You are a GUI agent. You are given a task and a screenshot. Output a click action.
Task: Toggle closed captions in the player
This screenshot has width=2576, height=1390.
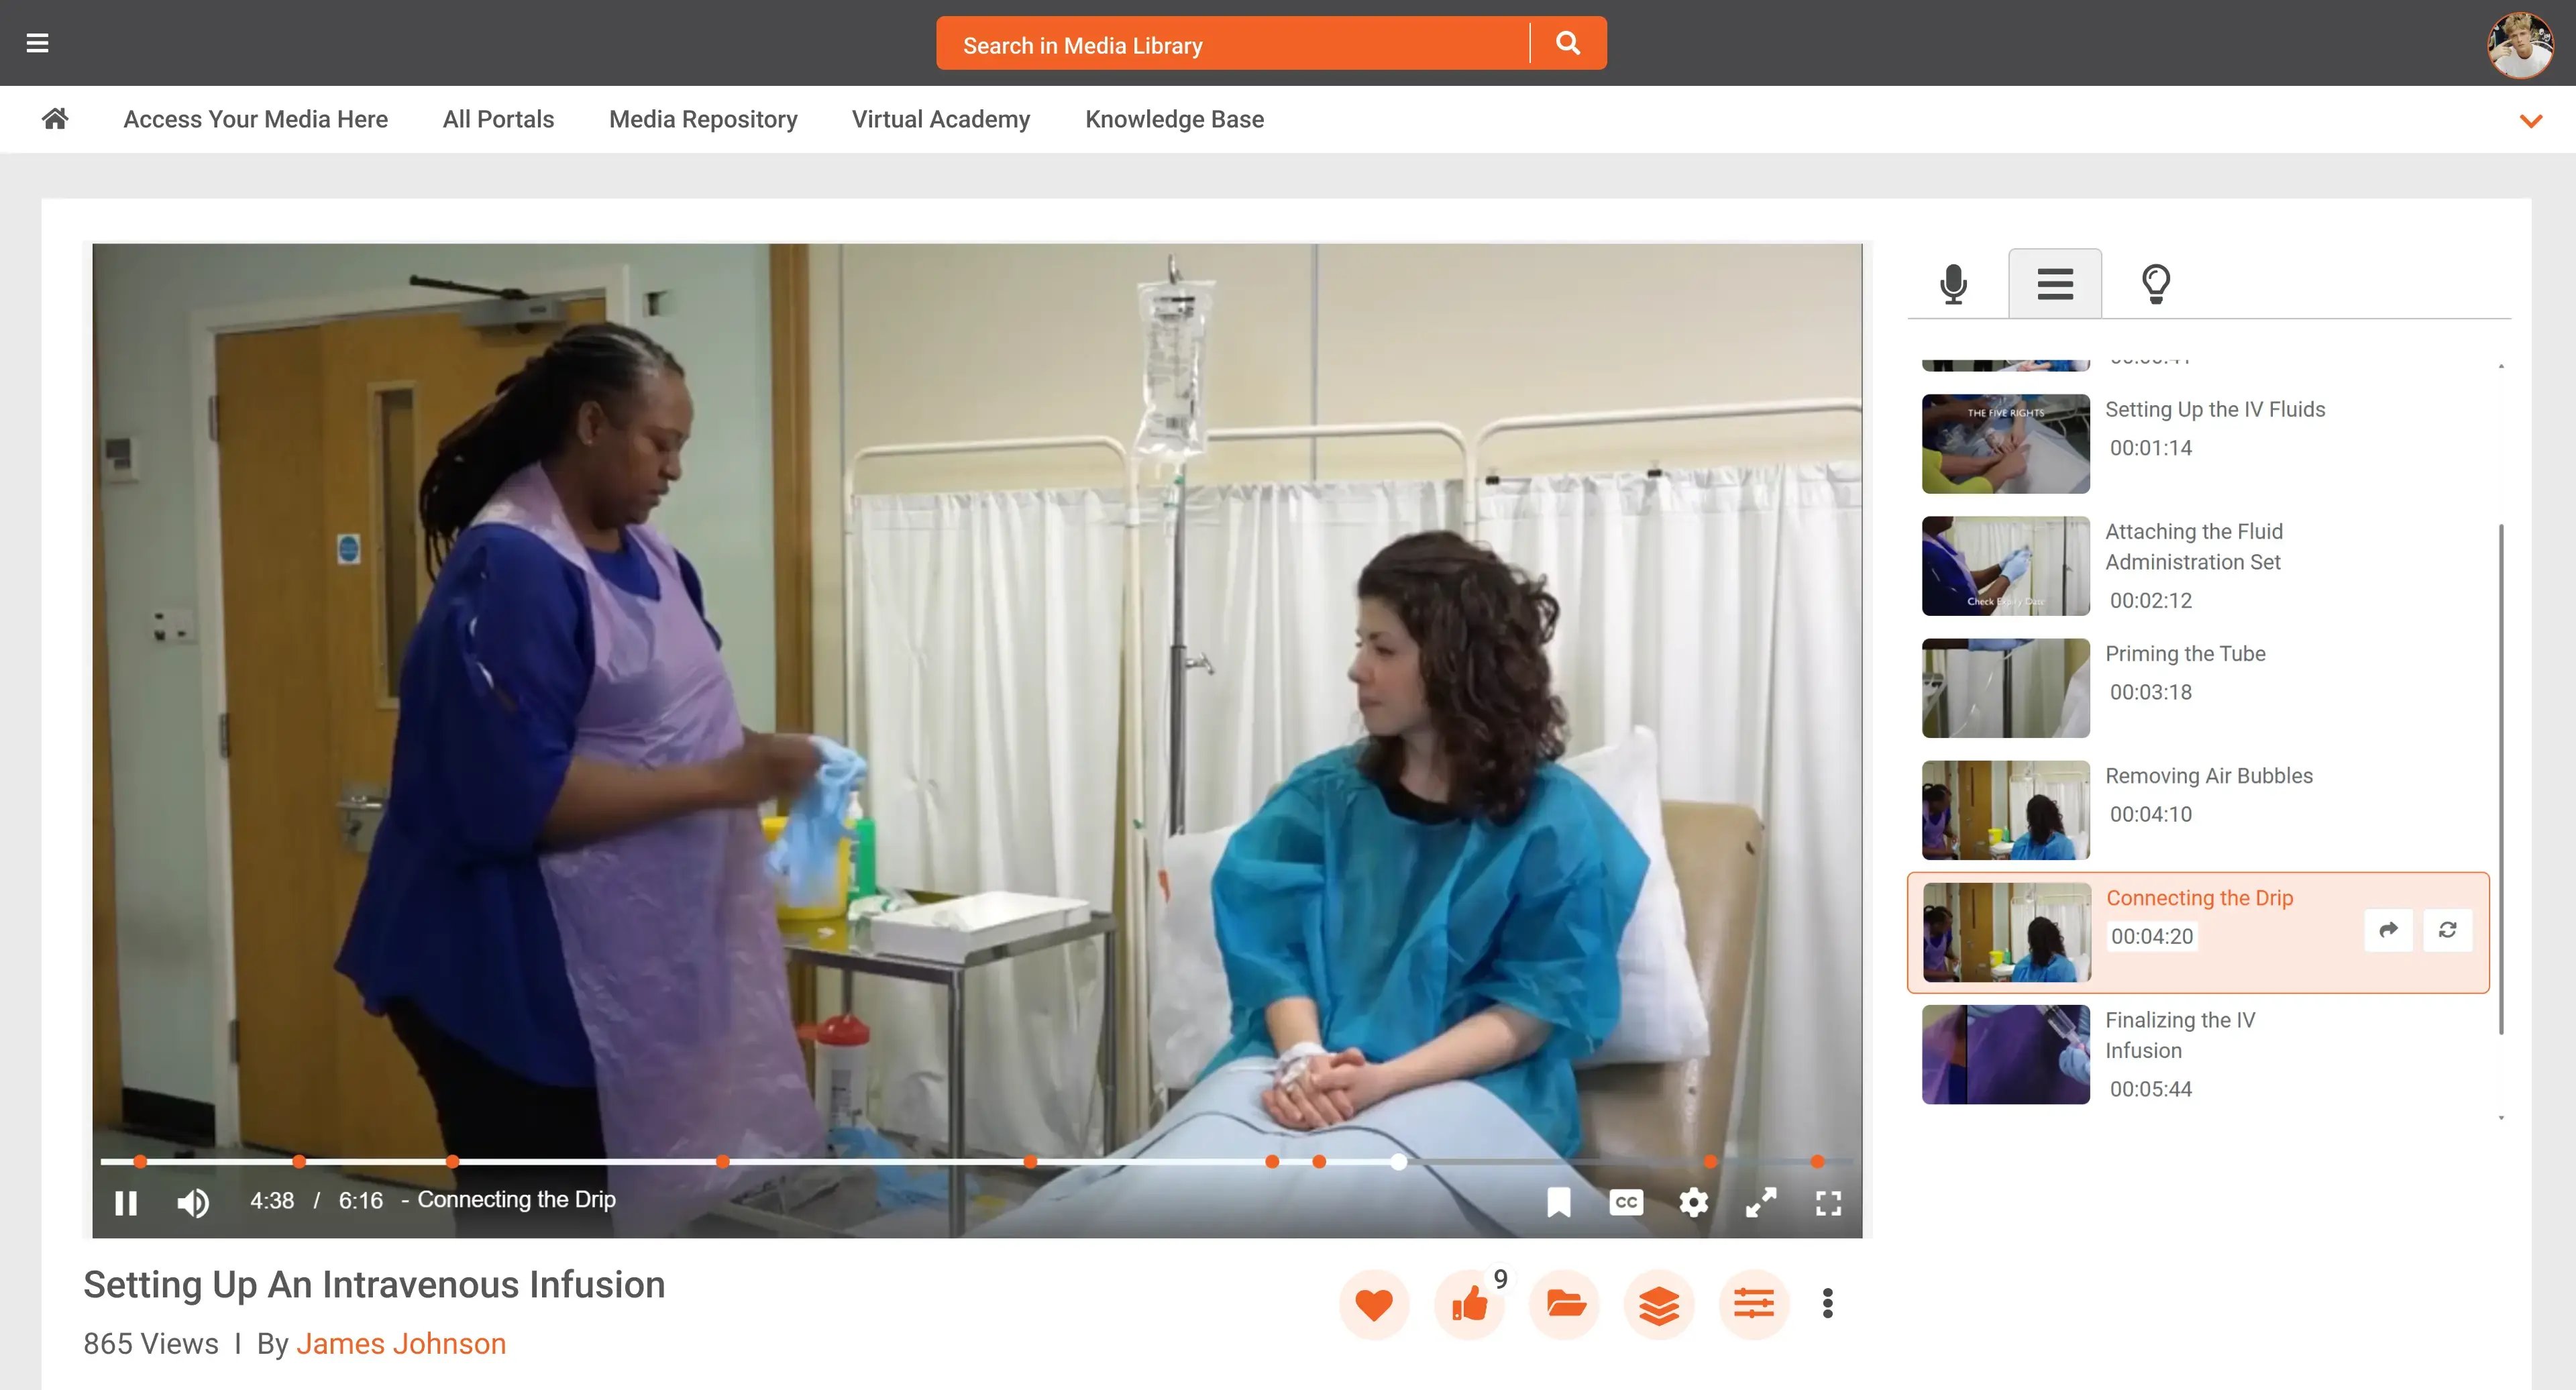[1626, 1202]
